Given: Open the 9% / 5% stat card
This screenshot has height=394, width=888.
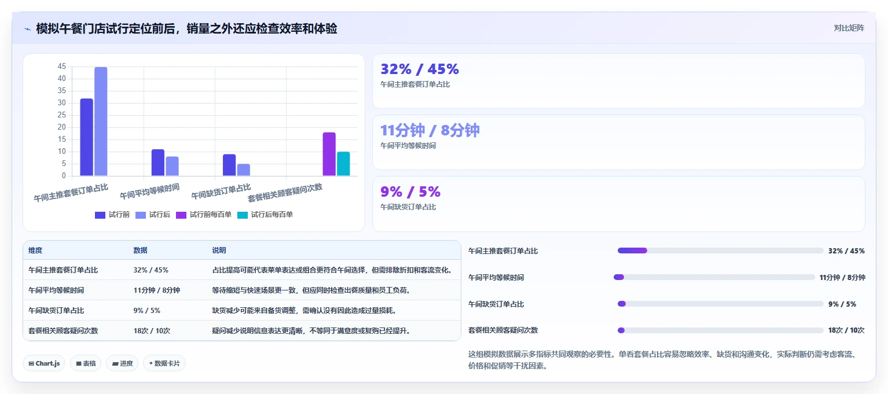Looking at the screenshot, I should pos(619,204).
